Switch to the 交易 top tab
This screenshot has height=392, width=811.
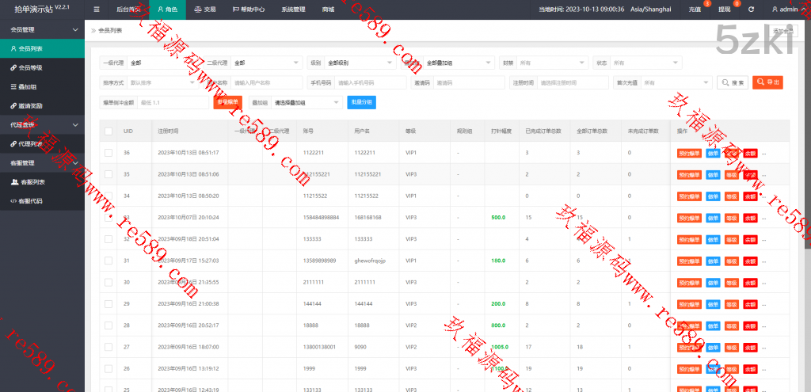[x=205, y=10]
